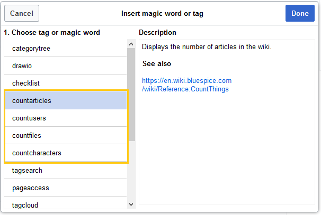This screenshot has height=215, width=321.
Task: Click the Cancel button
Action: (22, 14)
